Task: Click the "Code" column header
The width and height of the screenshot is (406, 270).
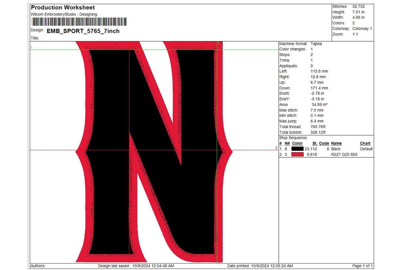Action: pos(324,143)
